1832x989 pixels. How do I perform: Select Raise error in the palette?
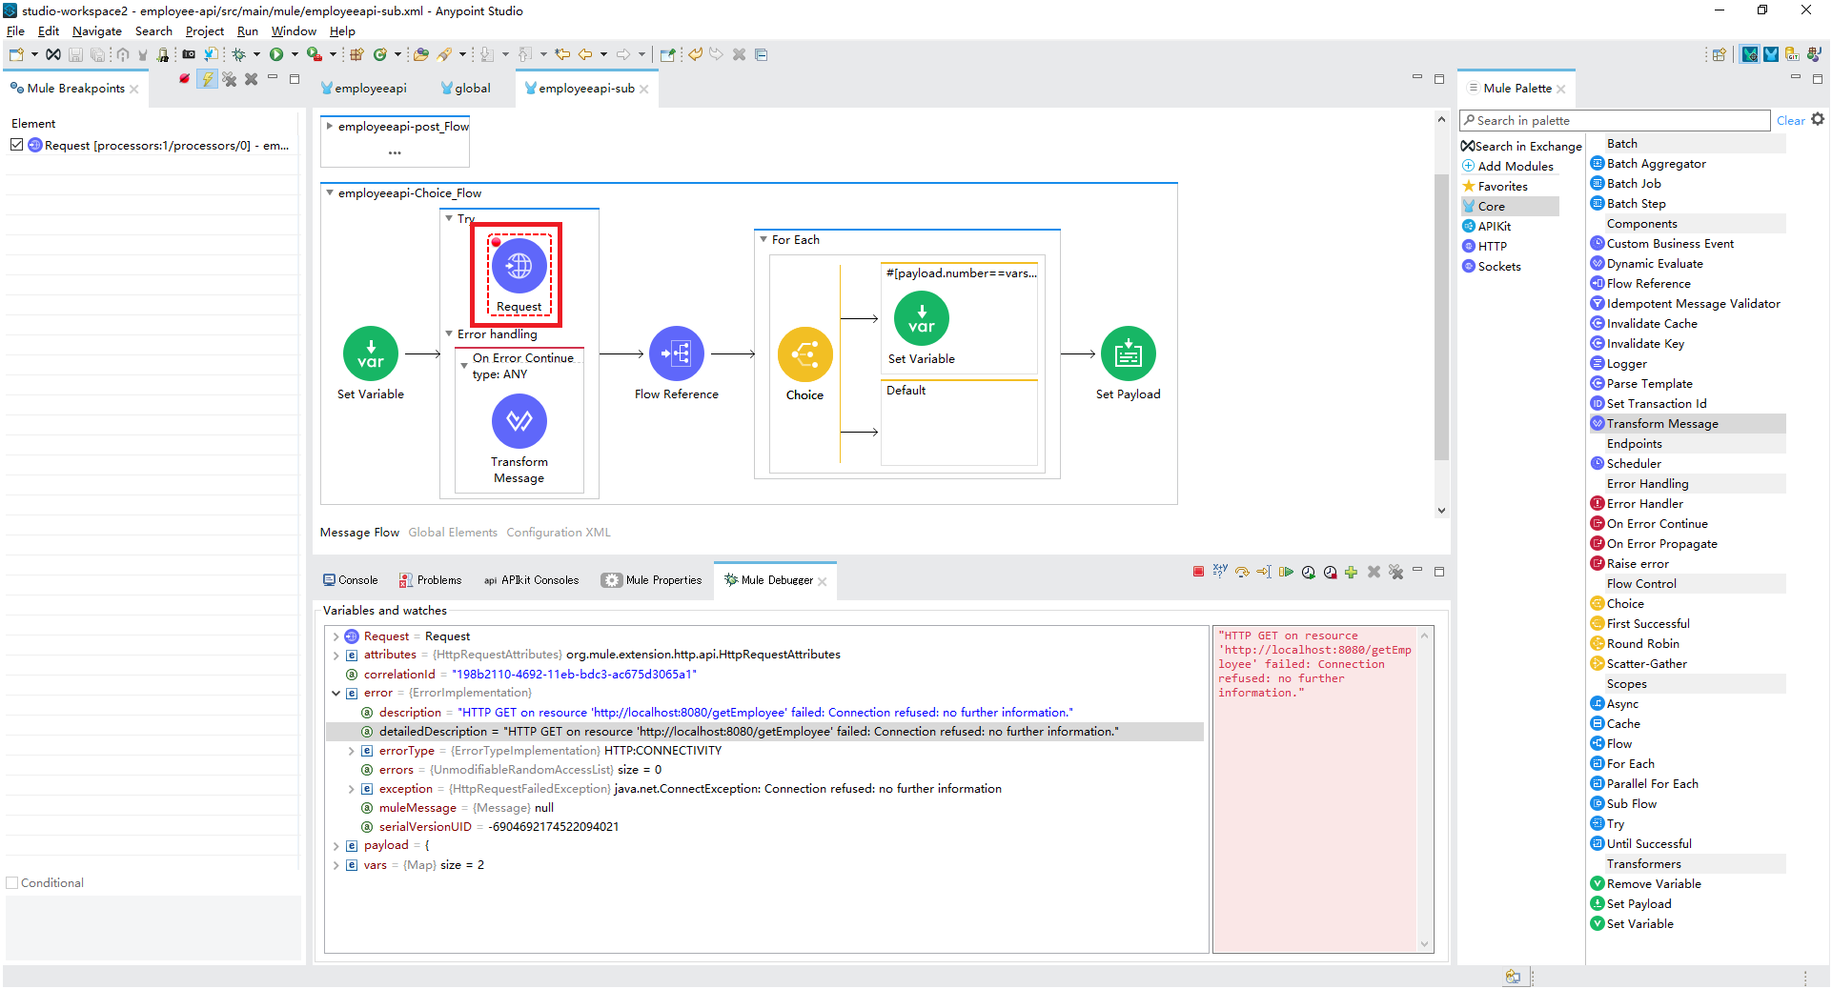(1637, 564)
